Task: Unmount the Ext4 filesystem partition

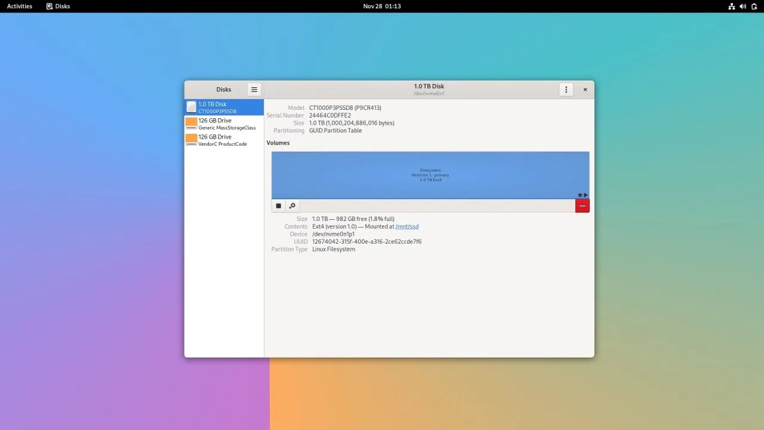Action: (278, 205)
